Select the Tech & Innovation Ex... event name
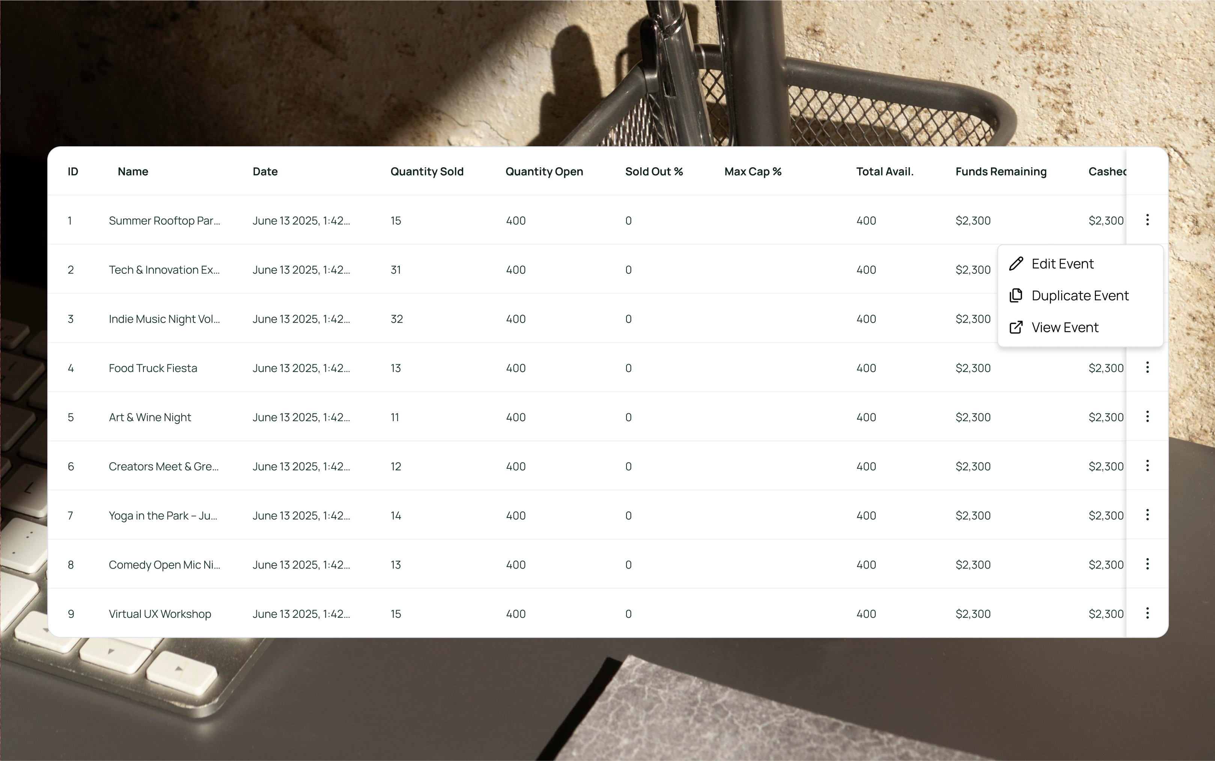The width and height of the screenshot is (1215, 761). point(164,270)
